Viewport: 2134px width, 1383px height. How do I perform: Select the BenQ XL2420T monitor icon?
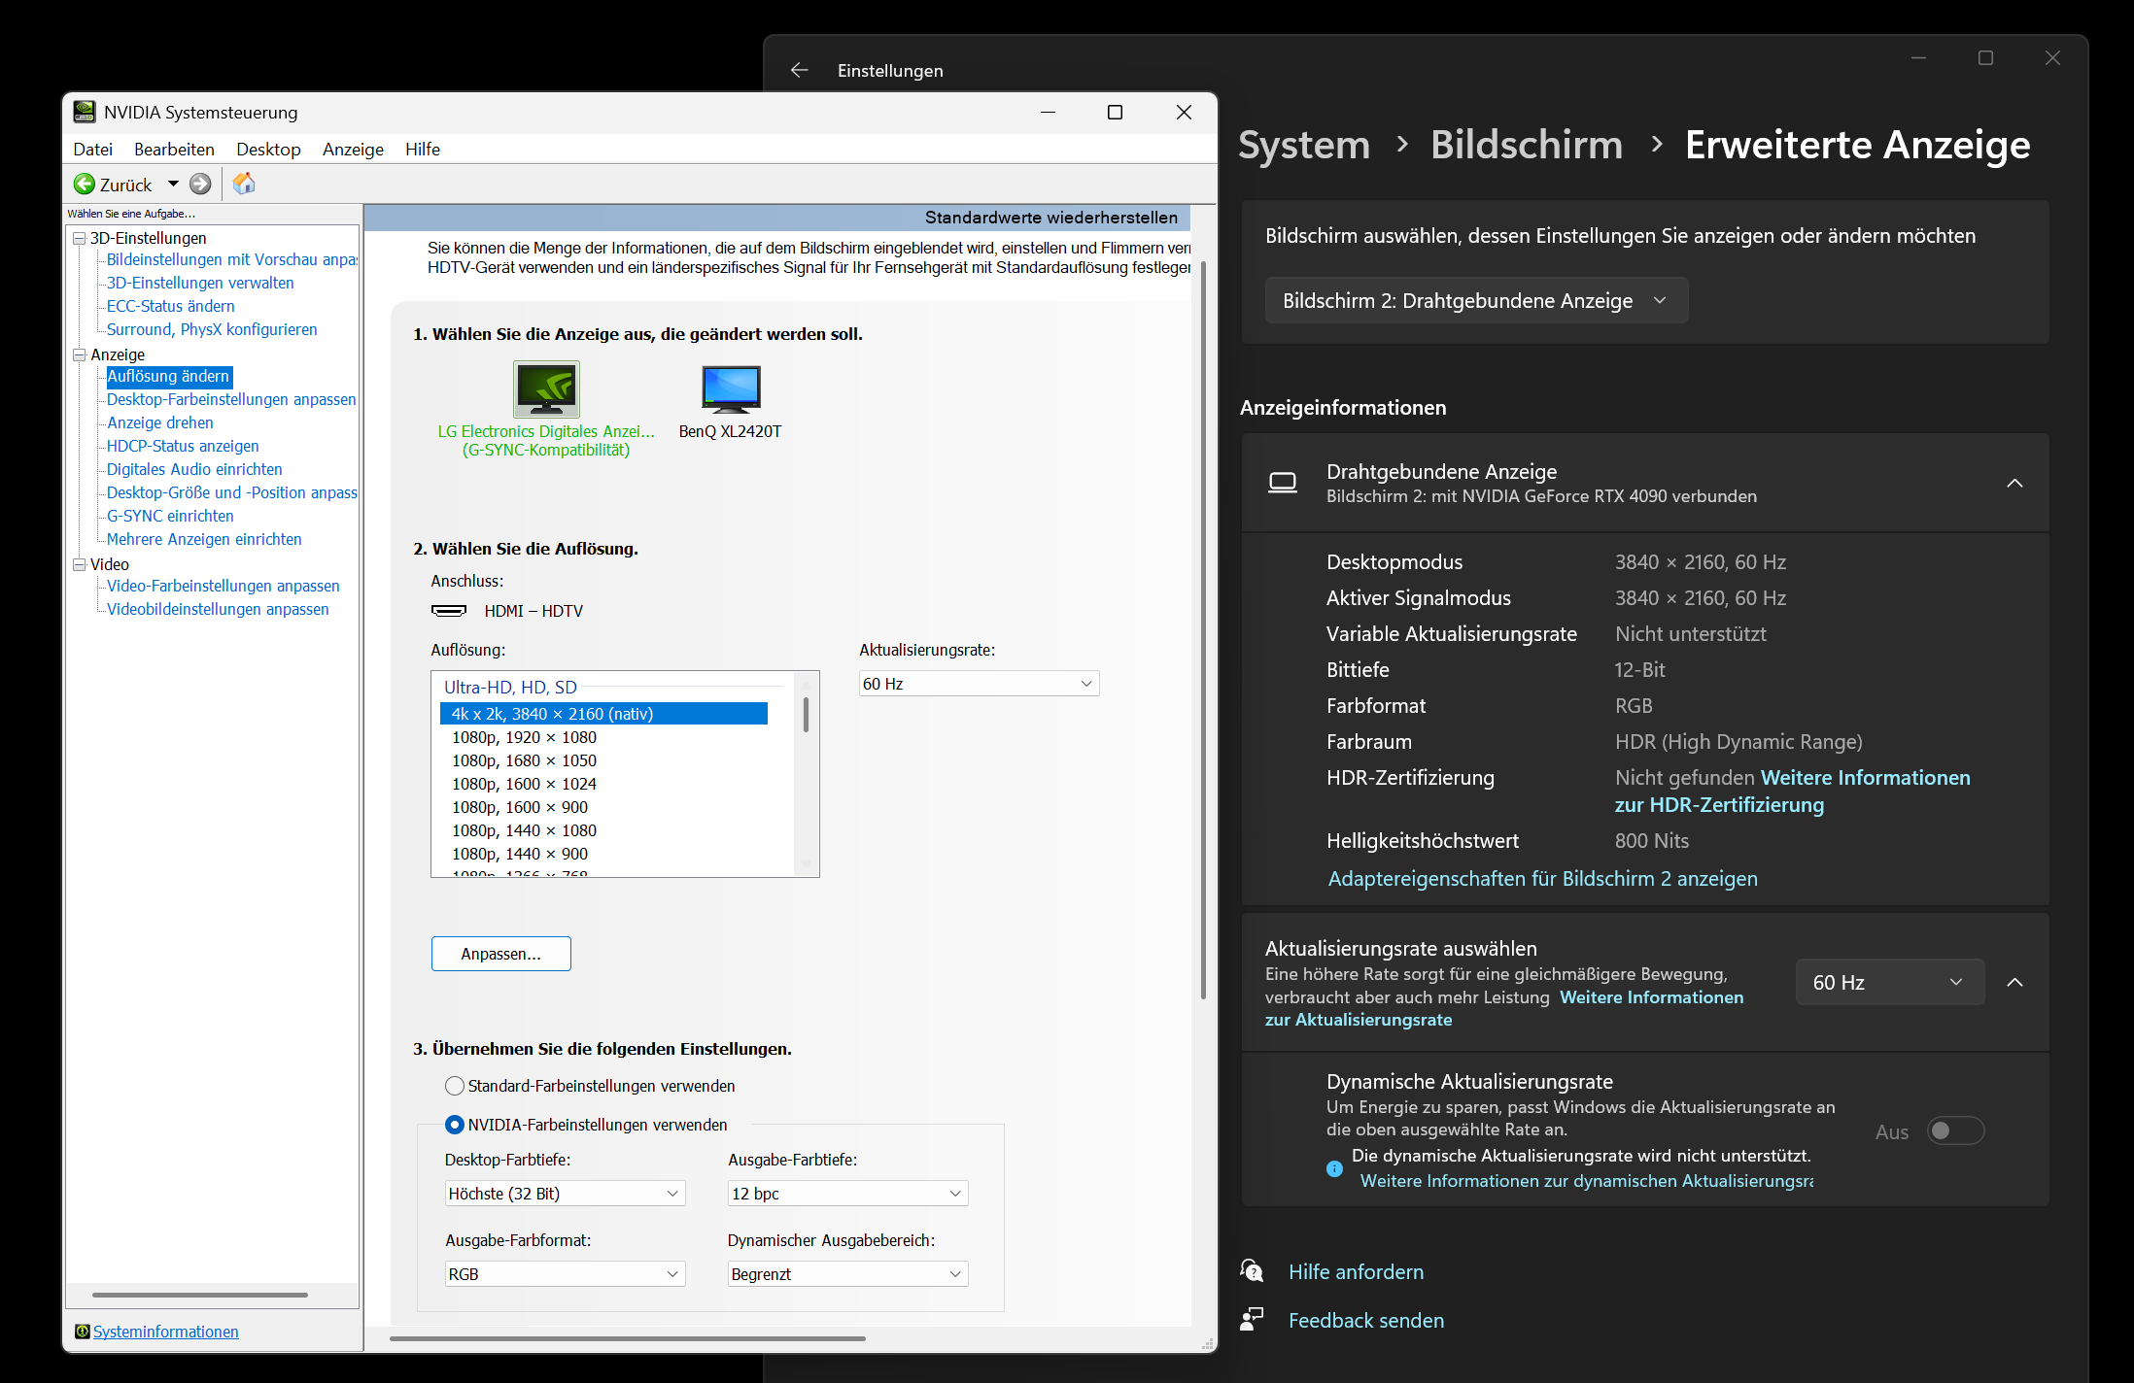[731, 388]
